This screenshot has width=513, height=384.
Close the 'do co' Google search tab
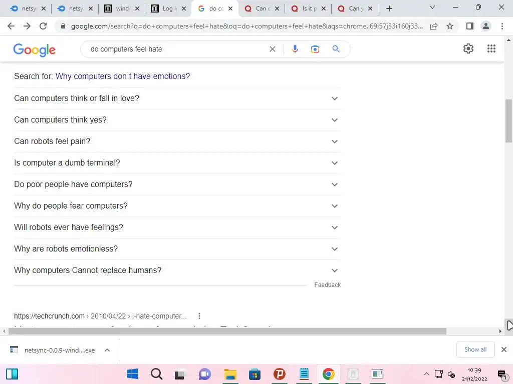click(230, 8)
